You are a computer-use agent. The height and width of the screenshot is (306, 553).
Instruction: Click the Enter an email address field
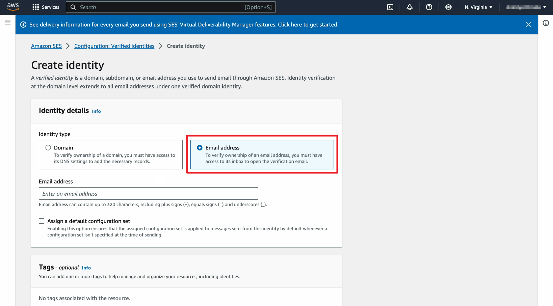pos(148,194)
